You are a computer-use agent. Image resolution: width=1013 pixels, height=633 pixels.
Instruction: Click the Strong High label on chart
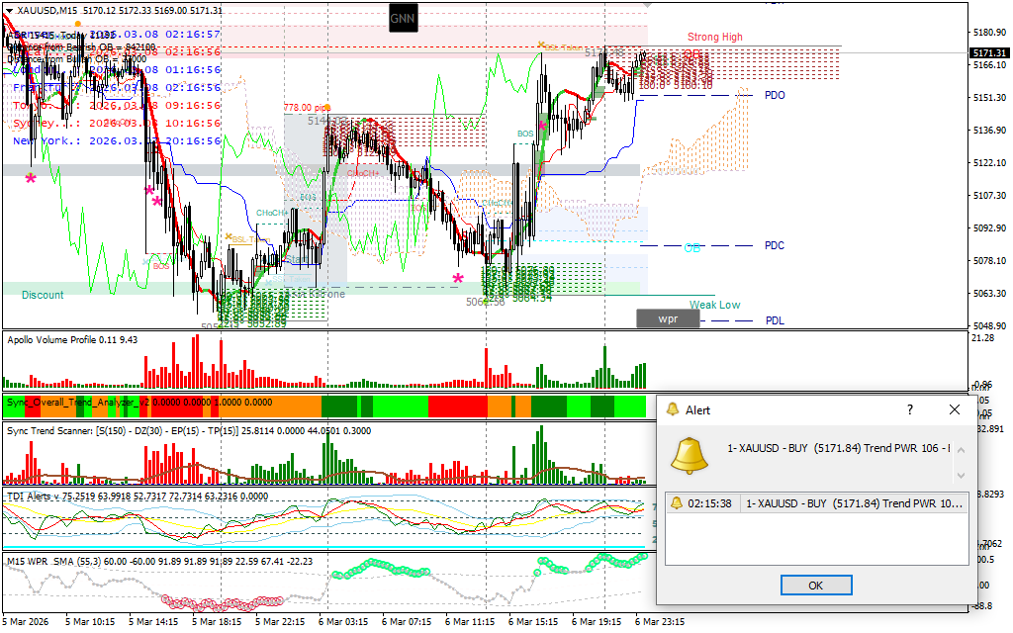(715, 38)
